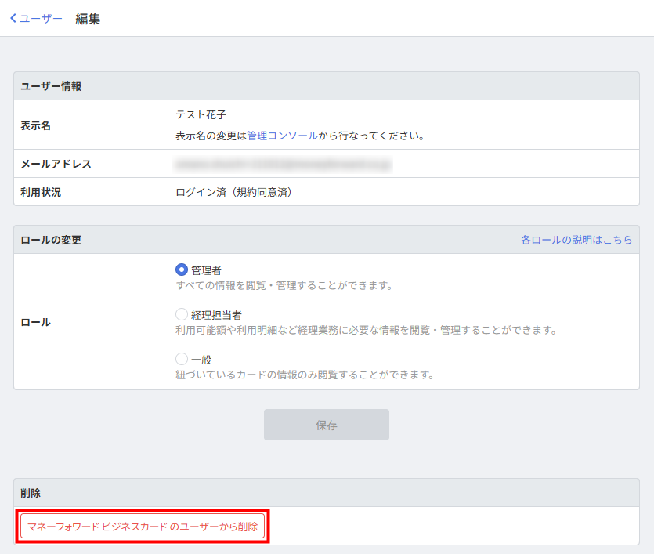
Task: Click the back chevron arrow icon
Action: [x=13, y=19]
